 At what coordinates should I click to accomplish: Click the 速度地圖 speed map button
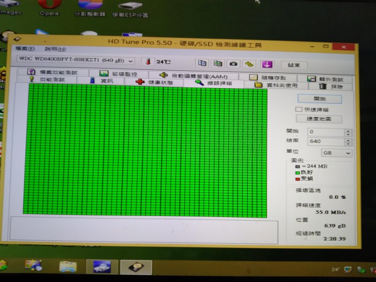click(x=319, y=119)
